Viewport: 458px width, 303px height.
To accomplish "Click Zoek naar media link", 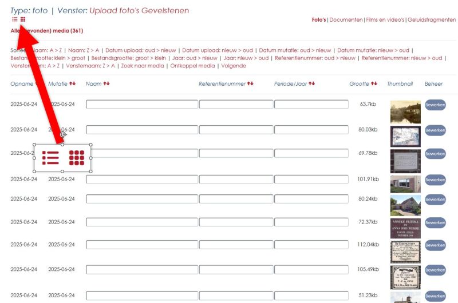I will pyautogui.click(x=143, y=66).
